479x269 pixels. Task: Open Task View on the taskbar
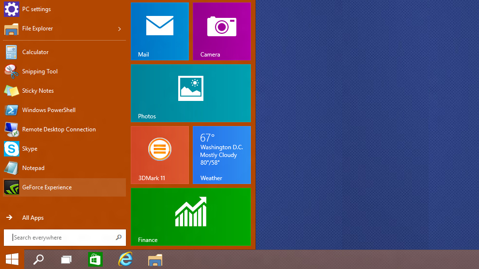pyautogui.click(x=66, y=260)
